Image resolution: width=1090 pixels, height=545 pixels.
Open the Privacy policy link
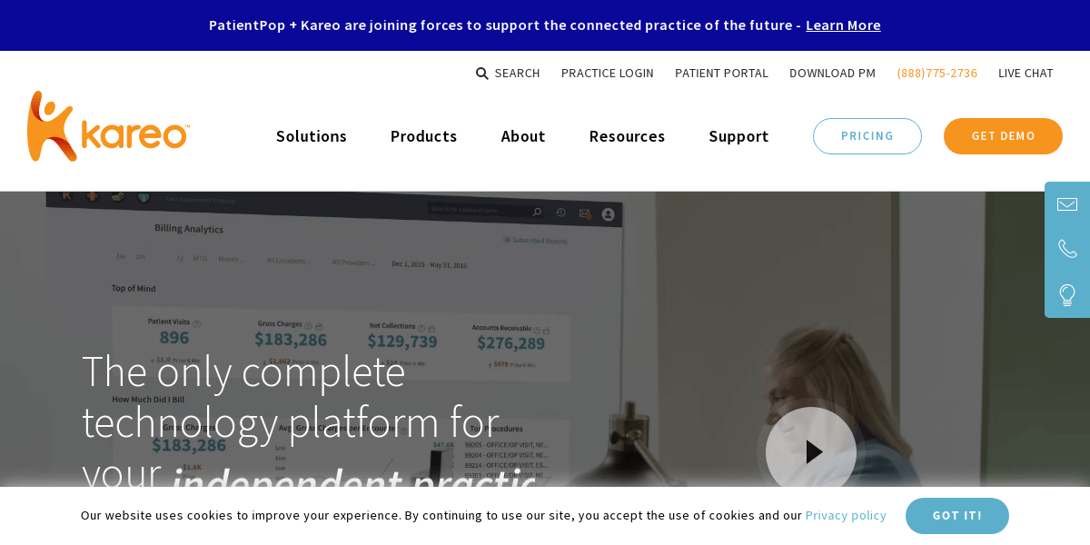click(846, 516)
